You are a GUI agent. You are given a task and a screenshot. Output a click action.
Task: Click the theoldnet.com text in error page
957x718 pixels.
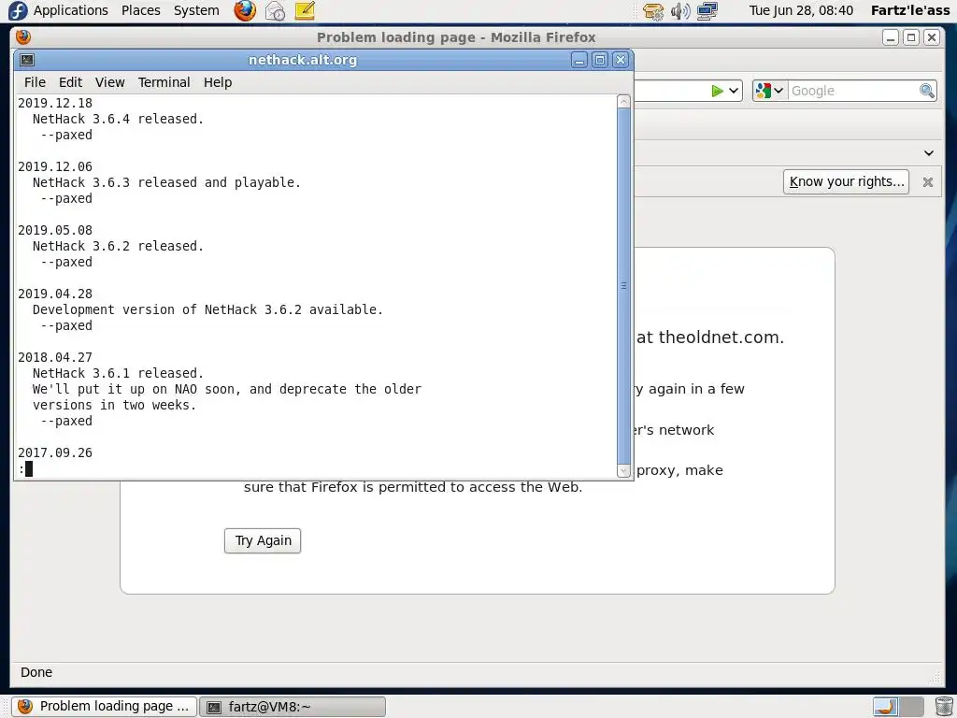721,337
